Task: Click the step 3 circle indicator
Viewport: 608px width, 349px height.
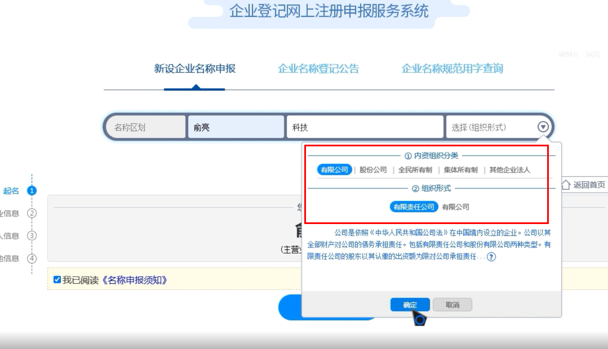Action: point(31,236)
